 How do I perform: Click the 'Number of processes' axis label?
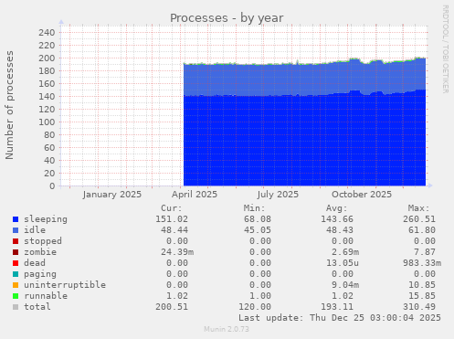click(9, 105)
